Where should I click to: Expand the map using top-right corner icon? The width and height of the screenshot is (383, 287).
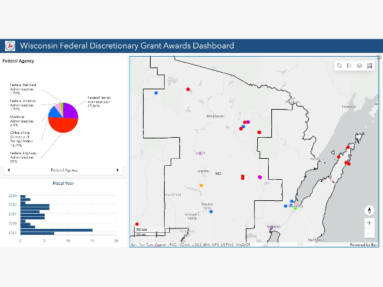point(379,59)
